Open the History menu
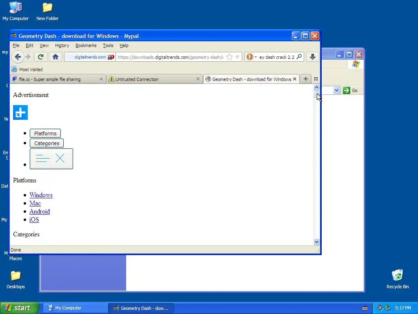Viewport: 418px width, 314px height. [62, 45]
